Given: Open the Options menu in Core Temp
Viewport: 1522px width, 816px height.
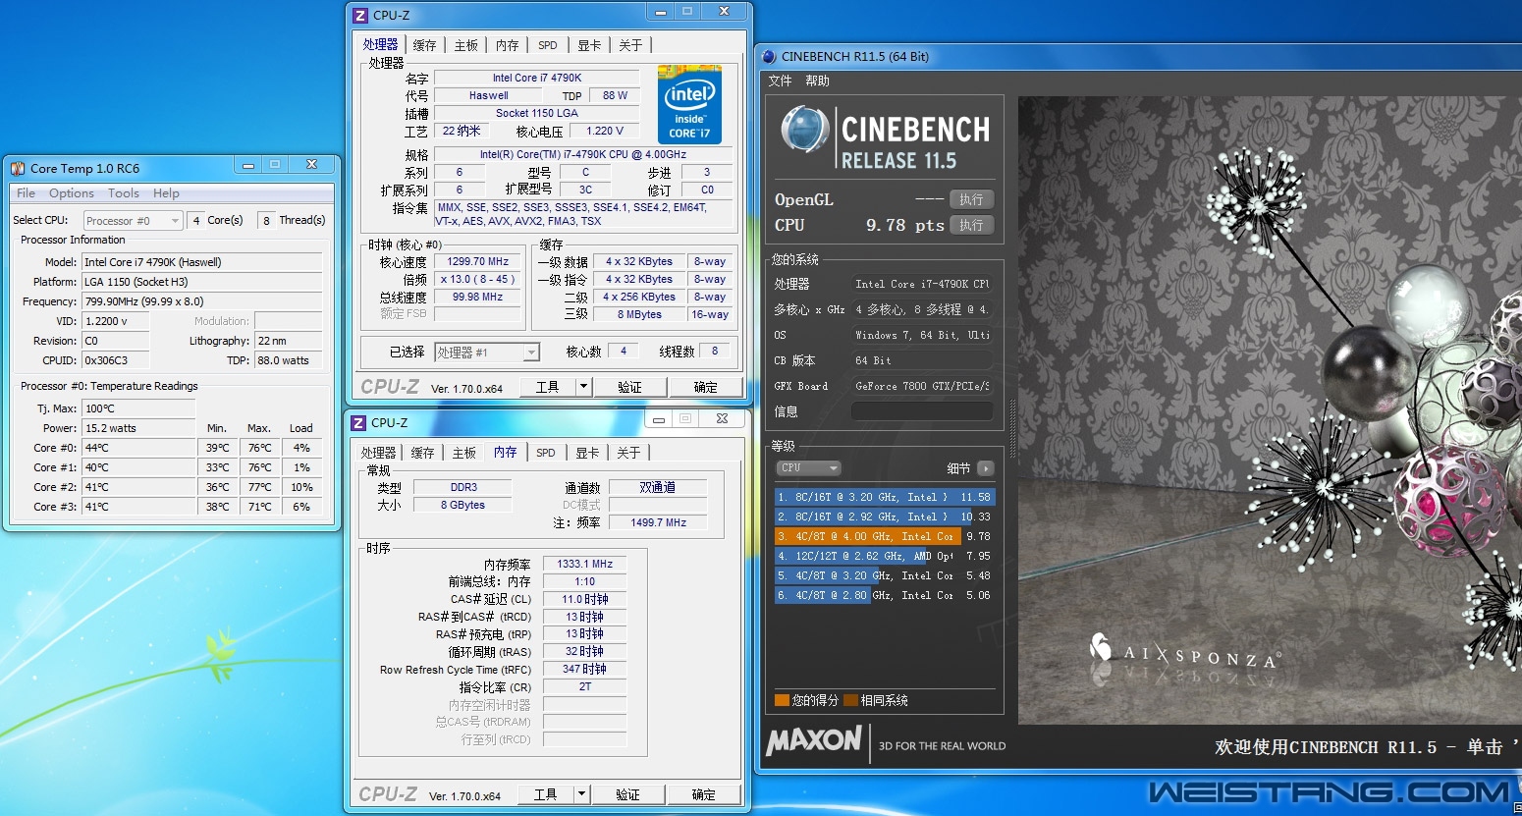Looking at the screenshot, I should pos(72,193).
